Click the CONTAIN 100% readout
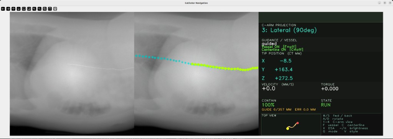The height and width of the screenshot is (139, 393). click(x=268, y=105)
